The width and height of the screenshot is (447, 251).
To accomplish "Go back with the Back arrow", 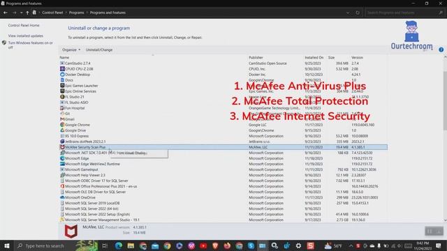I will coord(6,13).
